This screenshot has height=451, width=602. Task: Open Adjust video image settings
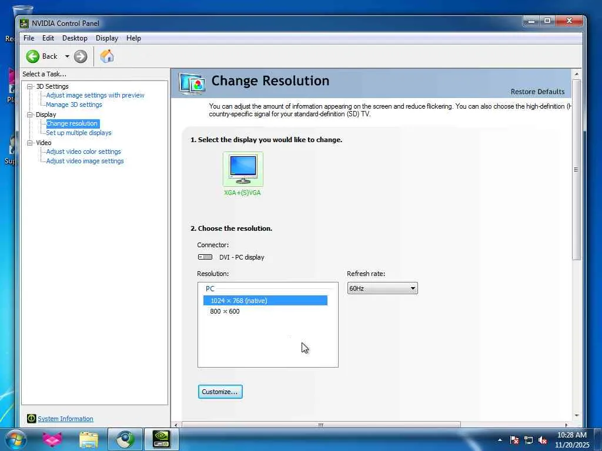[x=85, y=161]
